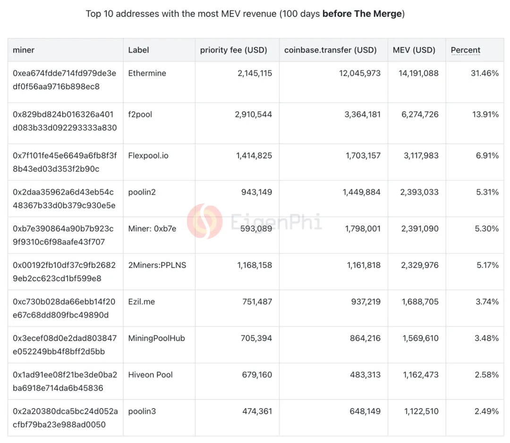Click the 'MEV (USD)' column header

click(414, 50)
